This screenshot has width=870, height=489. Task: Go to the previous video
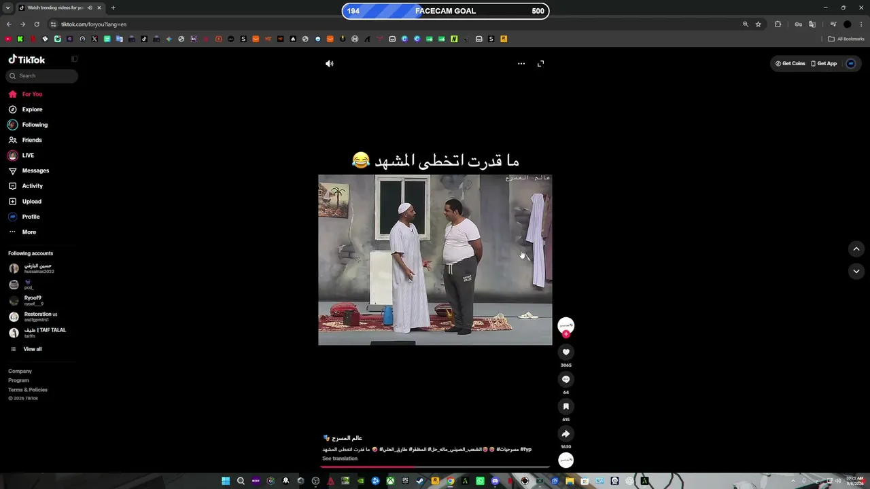click(x=856, y=249)
